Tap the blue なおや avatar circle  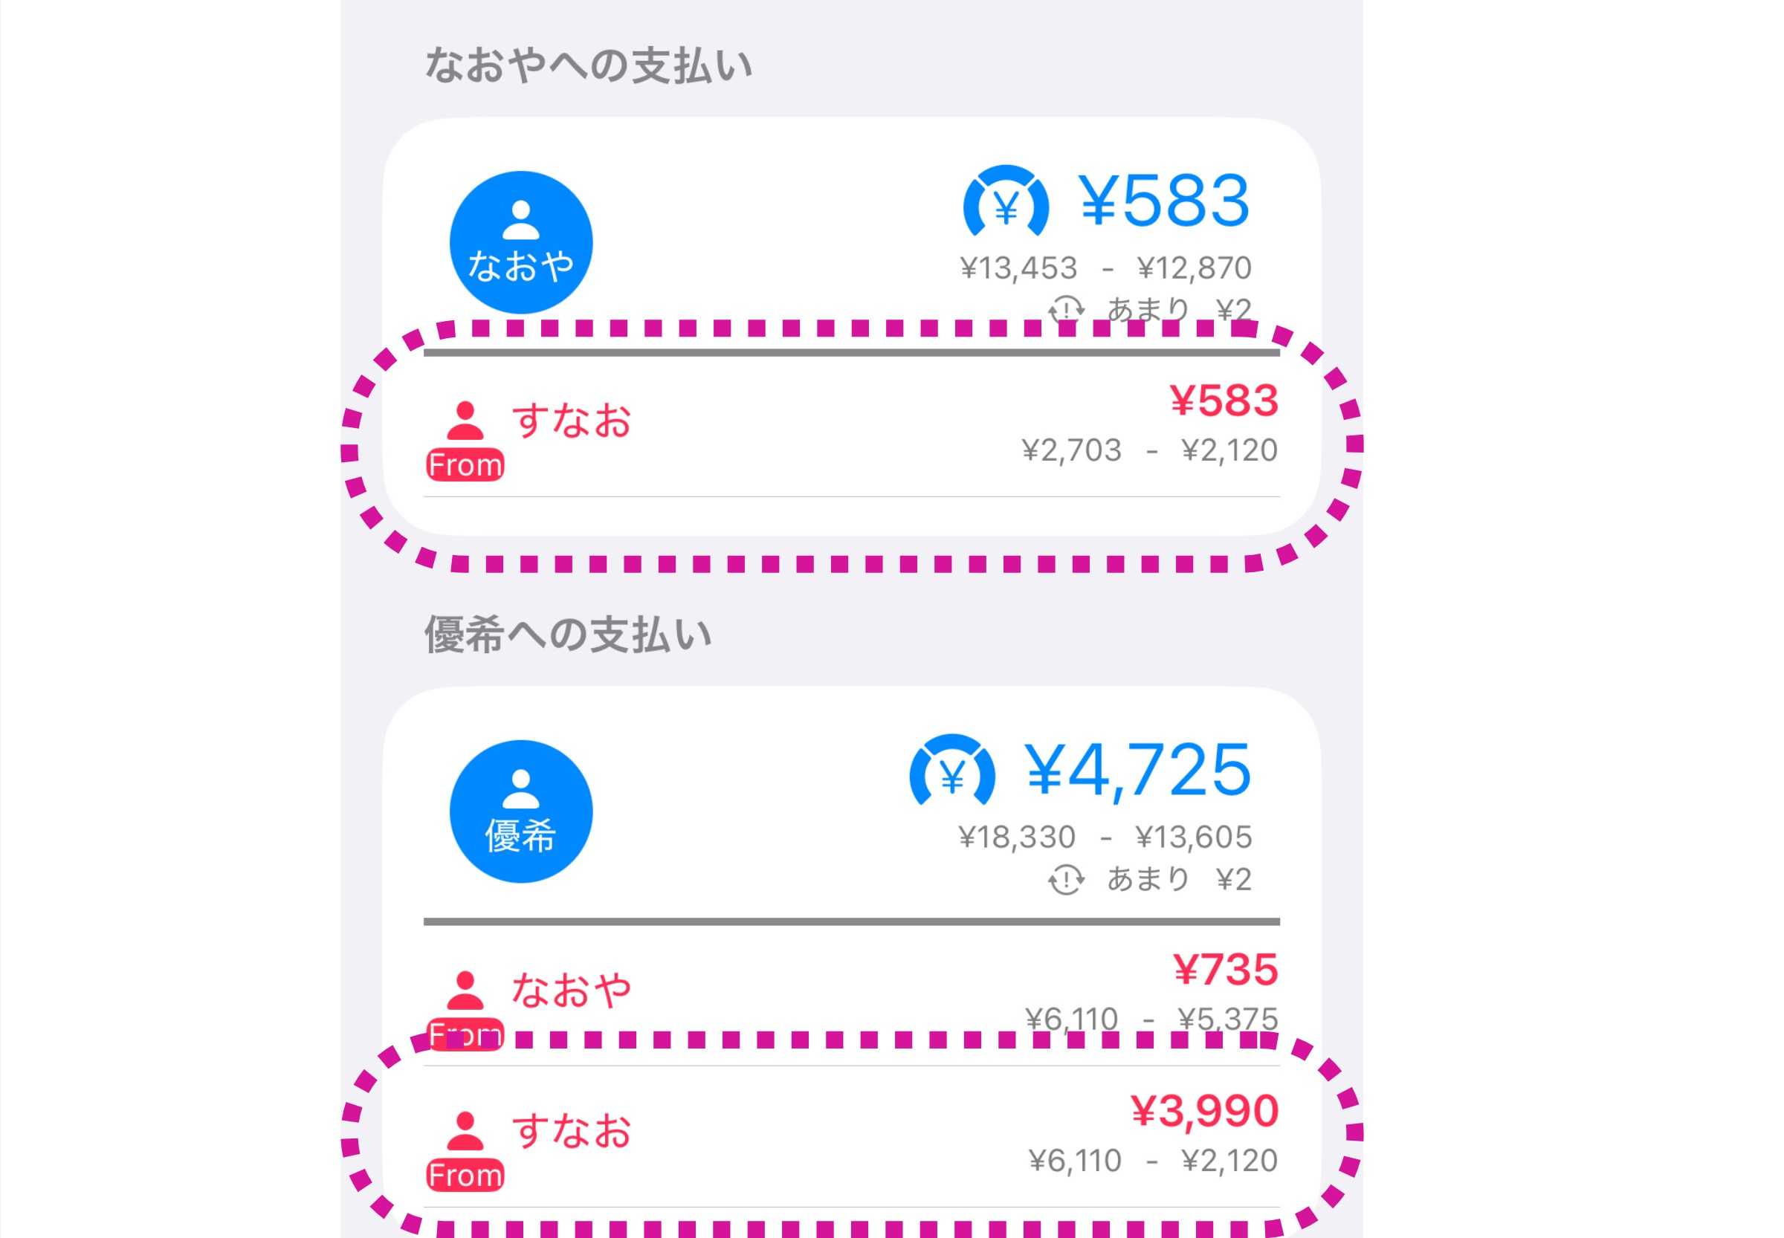pos(520,242)
